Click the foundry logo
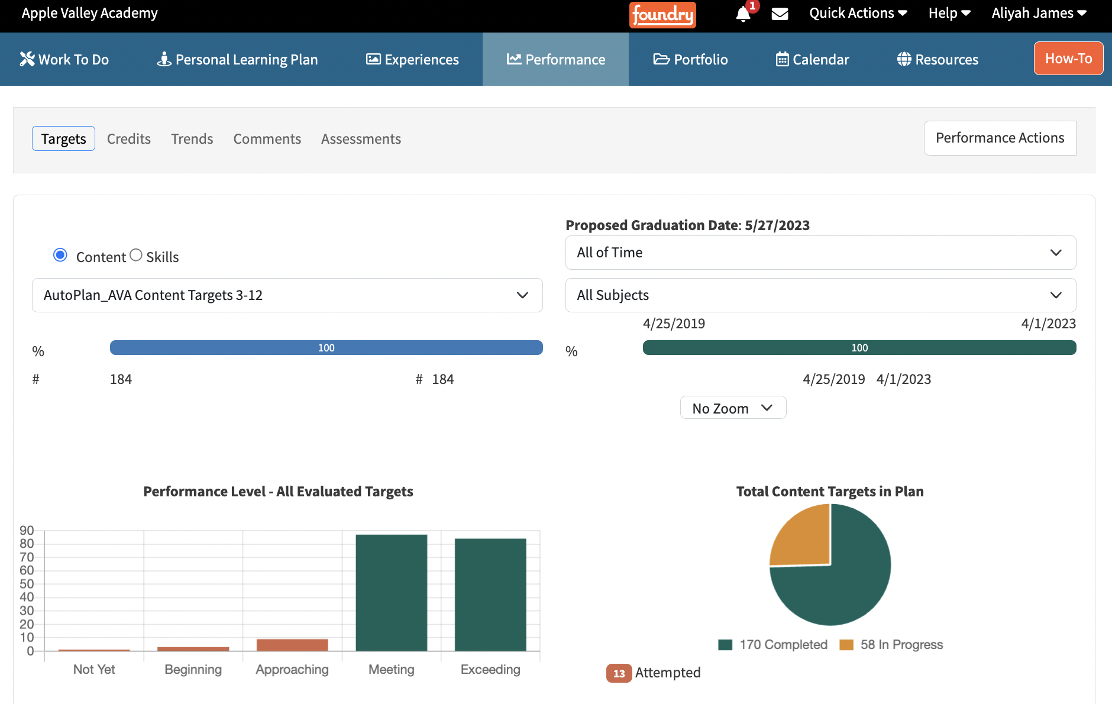Screen dimensions: 1112x704 coord(662,15)
